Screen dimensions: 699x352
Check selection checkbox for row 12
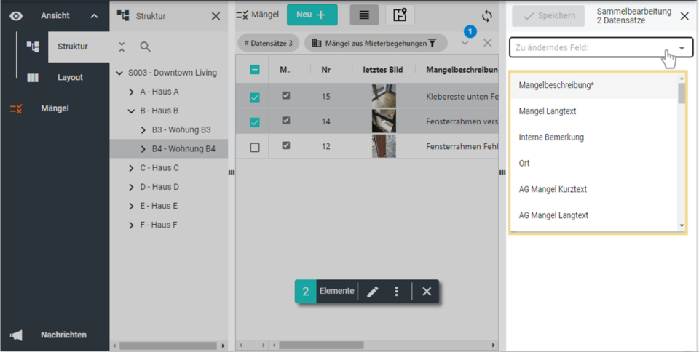click(255, 147)
